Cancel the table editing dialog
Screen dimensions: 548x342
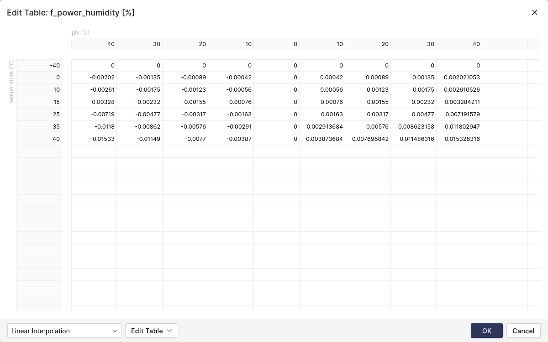(523, 331)
